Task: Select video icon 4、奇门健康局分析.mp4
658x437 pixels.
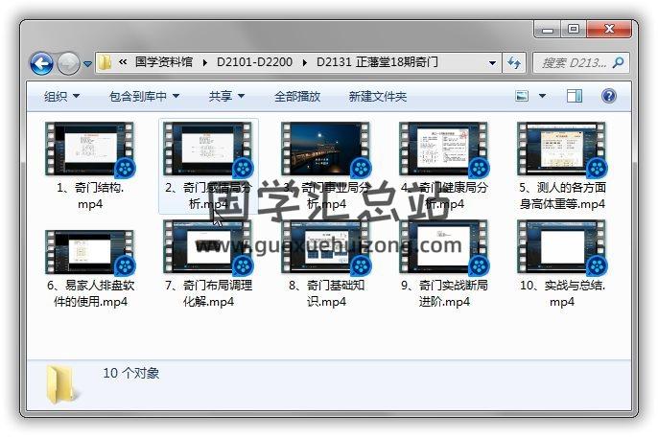Action: (x=444, y=149)
